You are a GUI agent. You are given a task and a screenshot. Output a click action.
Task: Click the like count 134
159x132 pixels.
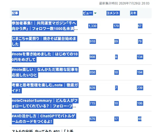tap(140, 57)
